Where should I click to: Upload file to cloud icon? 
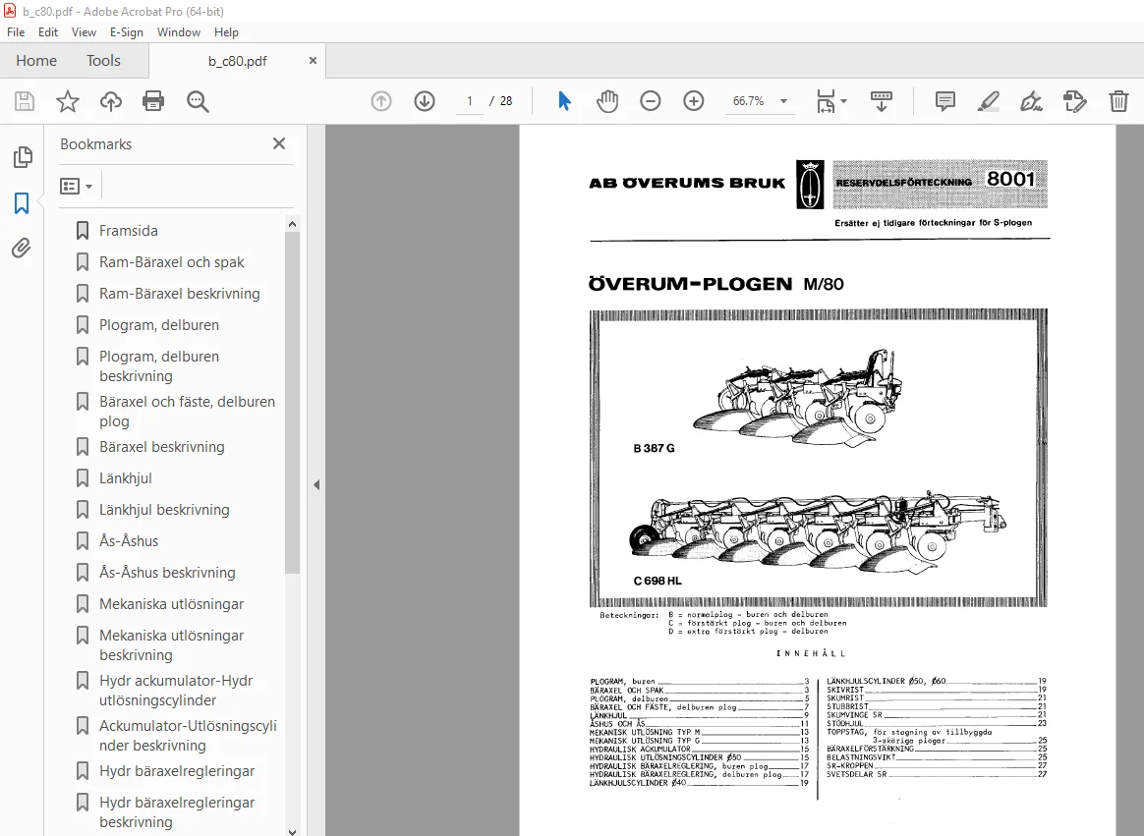[x=111, y=101]
